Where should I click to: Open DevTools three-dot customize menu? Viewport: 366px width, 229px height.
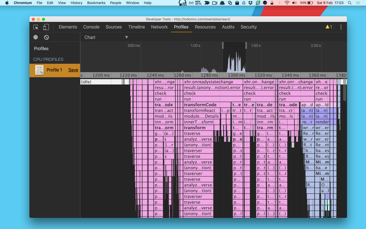(x=341, y=27)
